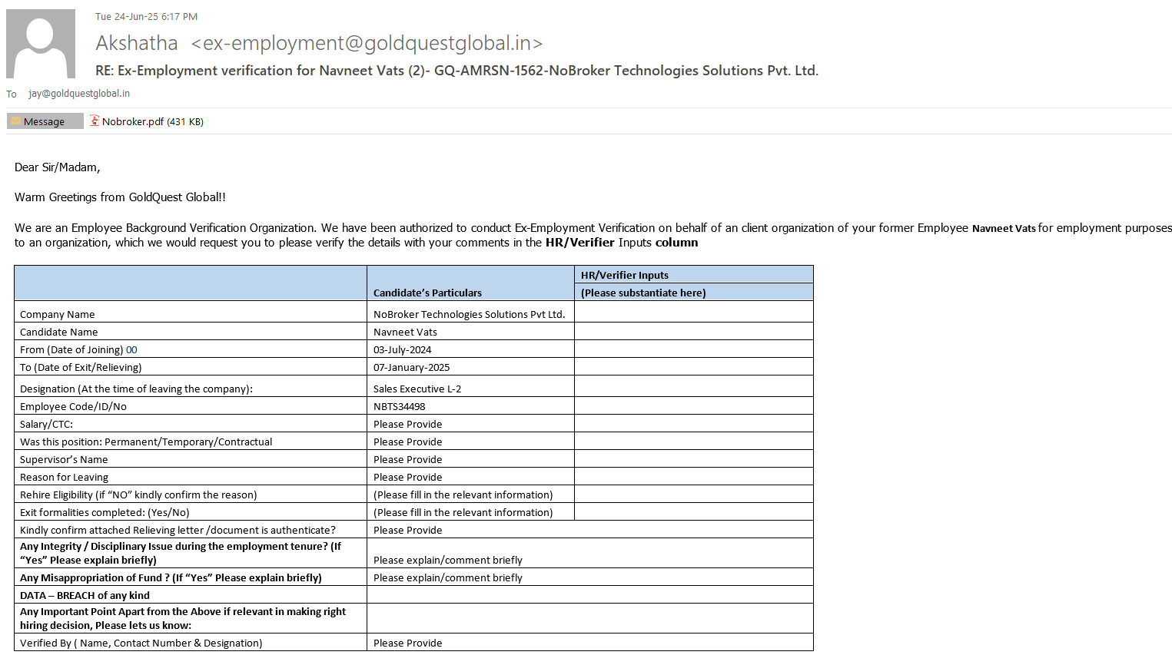Click 'Please Provide' in the Verified By row
Viewport: 1172px width, 655px height.
pos(408,643)
